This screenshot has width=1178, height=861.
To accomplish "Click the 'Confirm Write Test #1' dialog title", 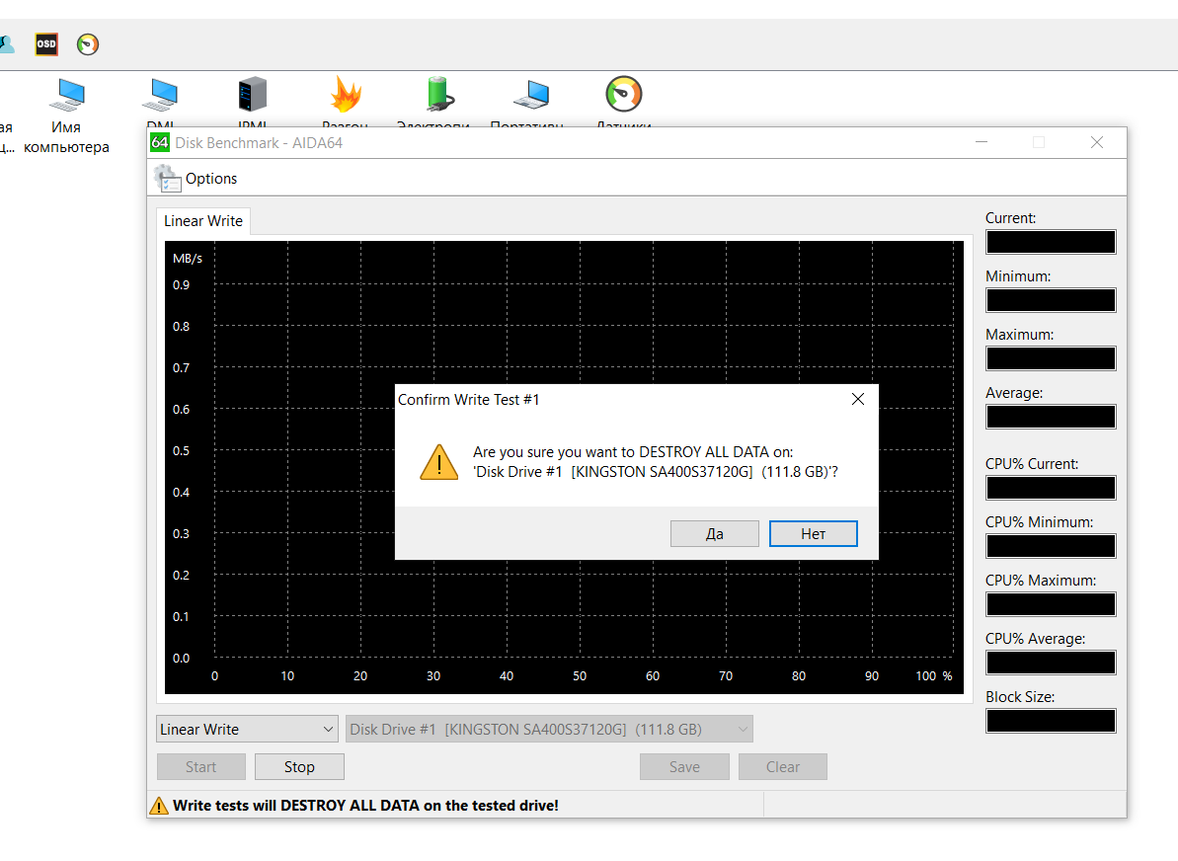I will (469, 400).
